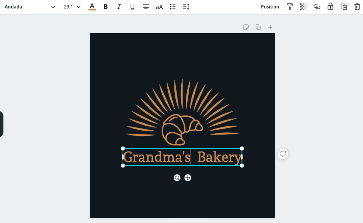Click the move handle below the text box
Screen dimensions: 363x223
coord(188,178)
